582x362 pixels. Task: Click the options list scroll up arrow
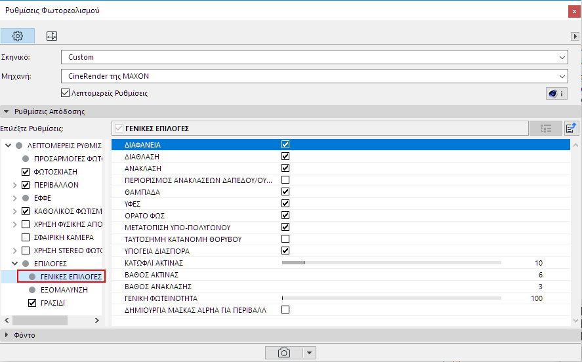575,145
